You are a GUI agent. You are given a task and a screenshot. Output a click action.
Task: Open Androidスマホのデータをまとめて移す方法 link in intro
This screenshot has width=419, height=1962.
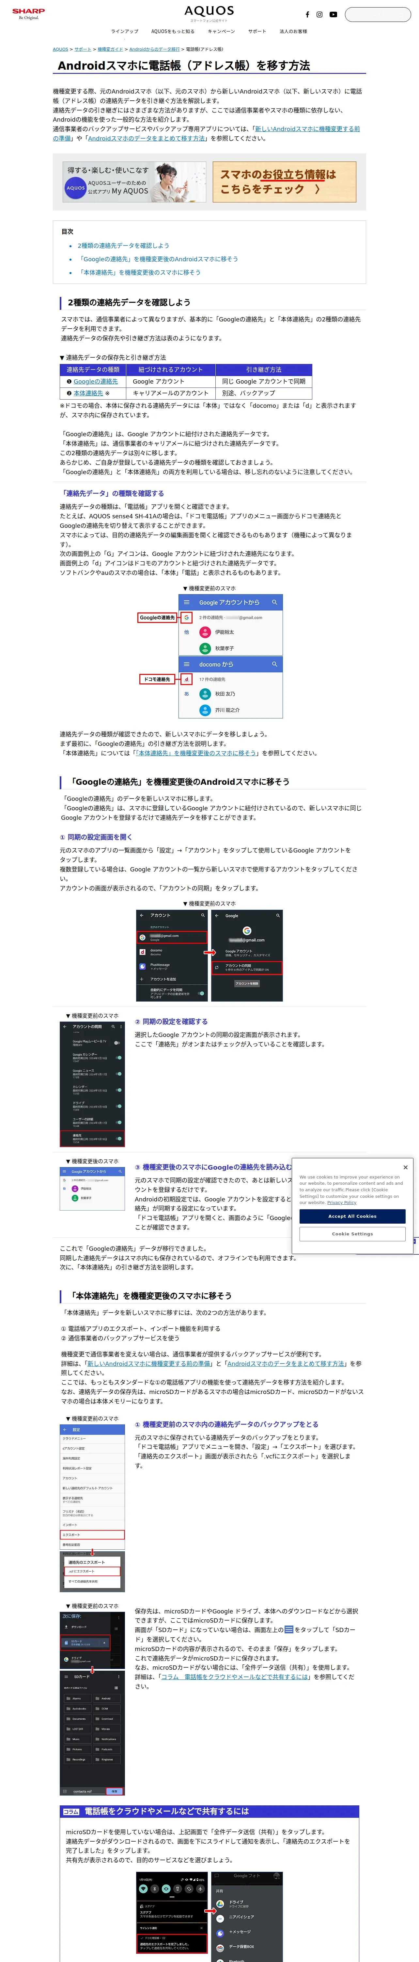(x=146, y=139)
